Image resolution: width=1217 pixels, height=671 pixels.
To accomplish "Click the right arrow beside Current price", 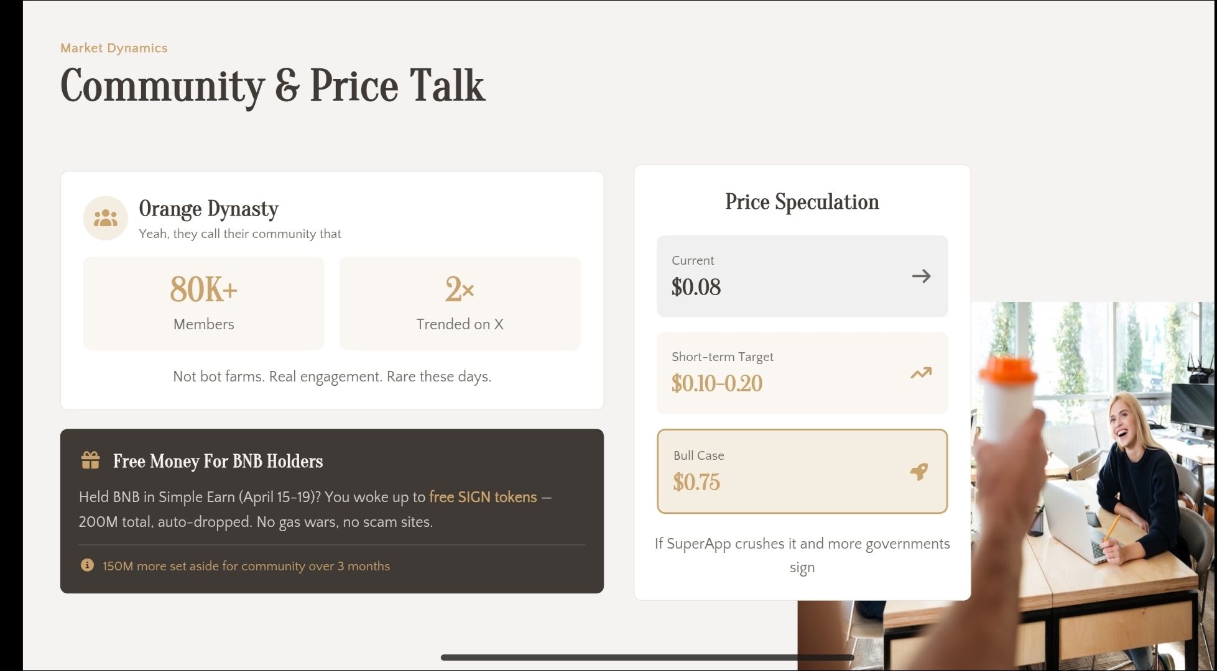I will click(x=921, y=276).
